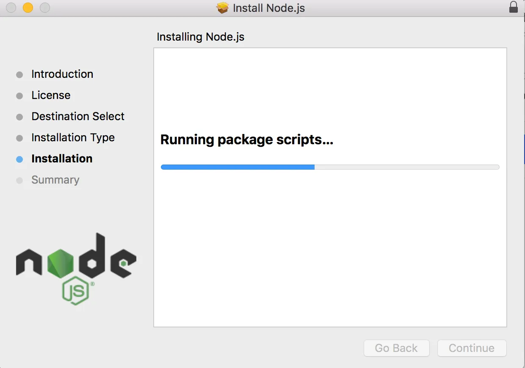This screenshot has width=525, height=368.
Task: Click the green JS hexagon badge
Action: 76,290
